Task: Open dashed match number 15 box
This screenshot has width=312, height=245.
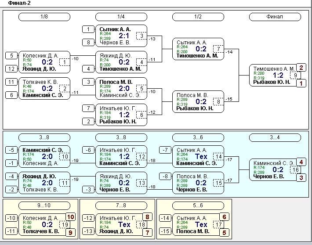Action: [218, 183]
